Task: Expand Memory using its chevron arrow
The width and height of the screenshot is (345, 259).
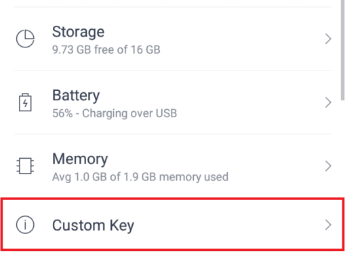Action: pos(328,166)
